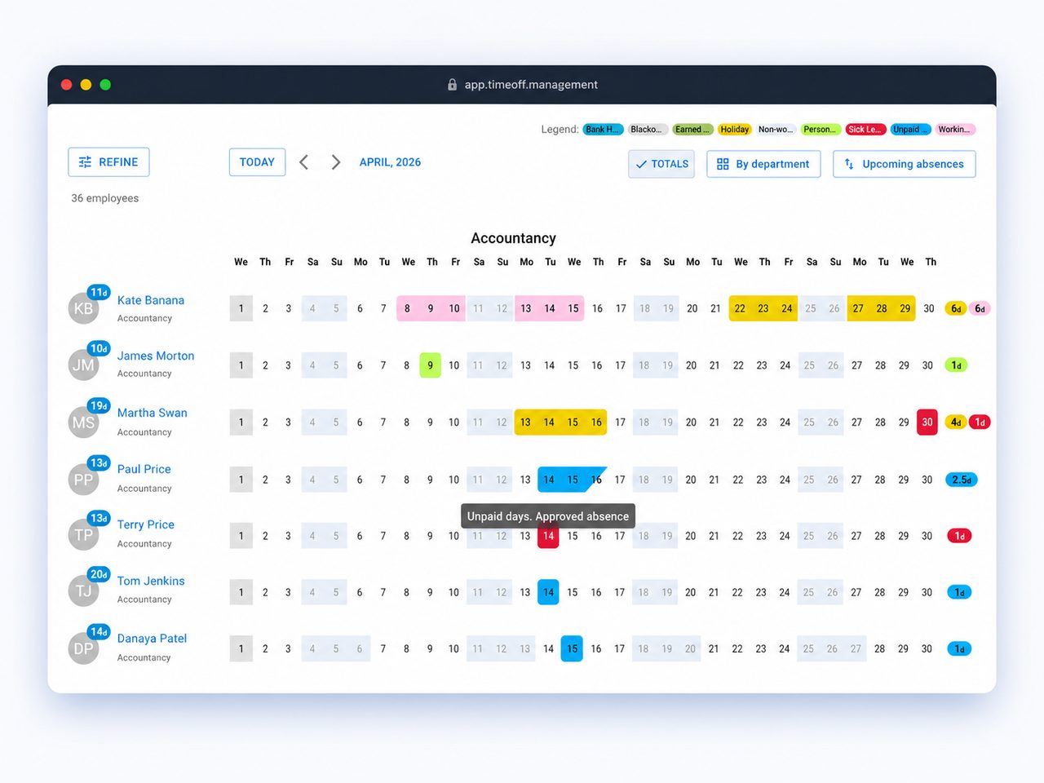1044x783 pixels.
Task: Jump to TODAY in calendar
Action: click(x=257, y=162)
